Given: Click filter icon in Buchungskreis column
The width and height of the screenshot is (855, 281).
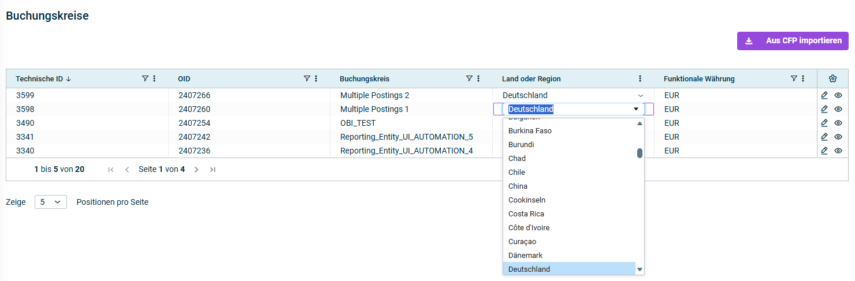Looking at the screenshot, I should [469, 79].
